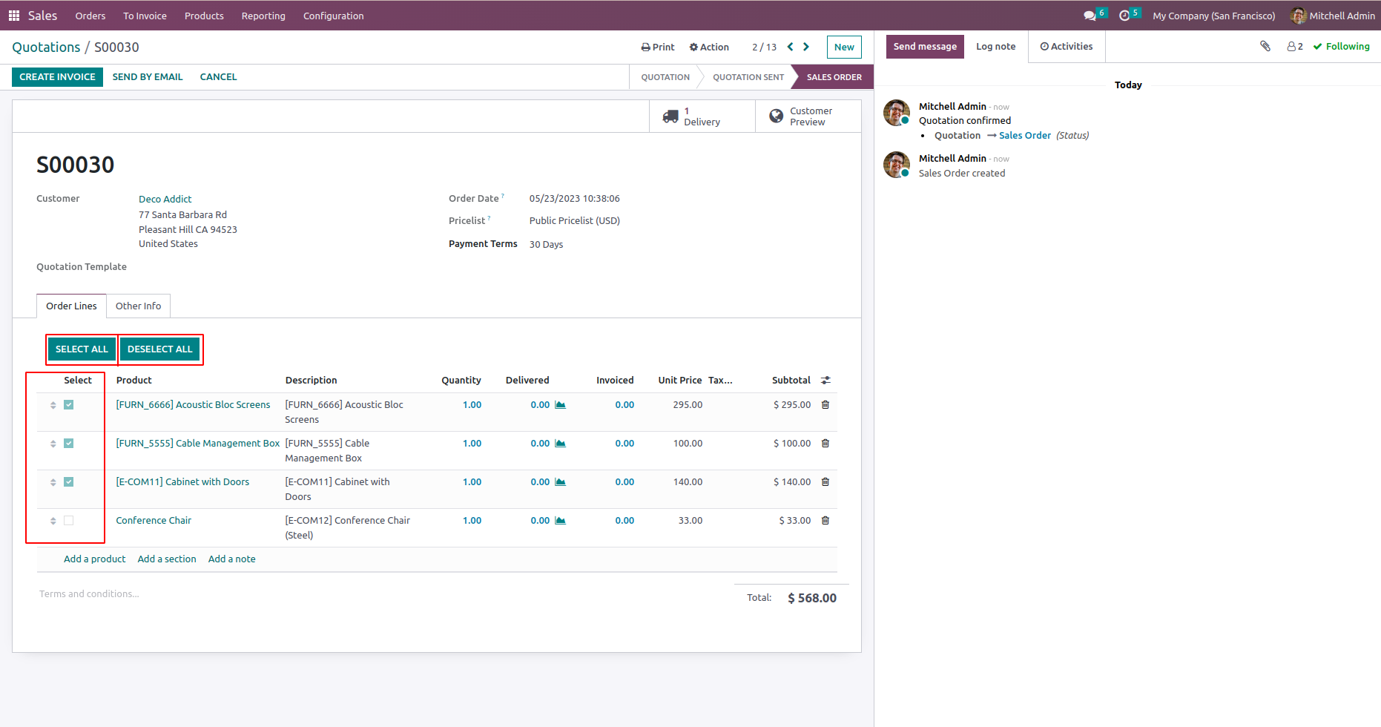The image size is (1381, 727).
Task: Click the paperclip attachments icon
Action: pyautogui.click(x=1265, y=46)
